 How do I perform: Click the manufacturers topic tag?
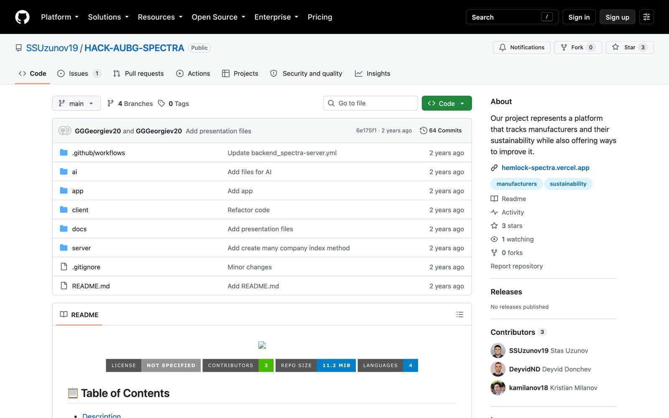(516, 184)
